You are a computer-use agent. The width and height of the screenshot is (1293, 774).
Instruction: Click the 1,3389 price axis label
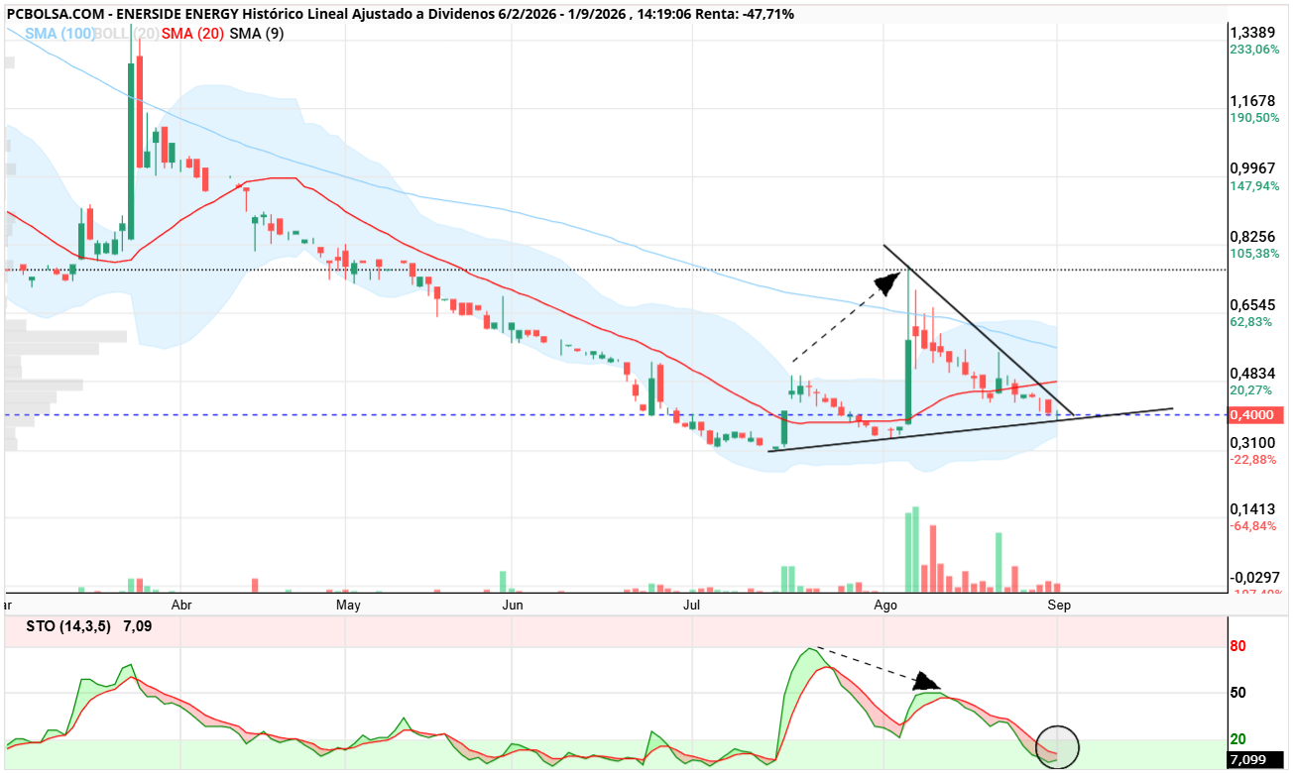1252,32
